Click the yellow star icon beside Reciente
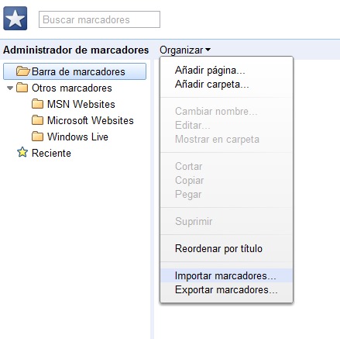340x339 pixels. 22,152
